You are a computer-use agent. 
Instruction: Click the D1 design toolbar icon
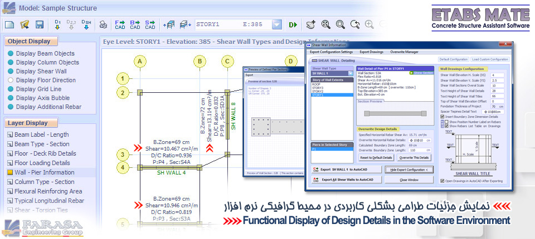pos(57,24)
